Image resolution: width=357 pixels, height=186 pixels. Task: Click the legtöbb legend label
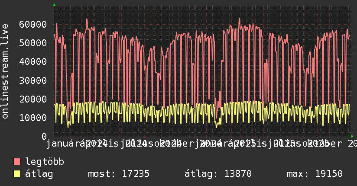coord(45,162)
